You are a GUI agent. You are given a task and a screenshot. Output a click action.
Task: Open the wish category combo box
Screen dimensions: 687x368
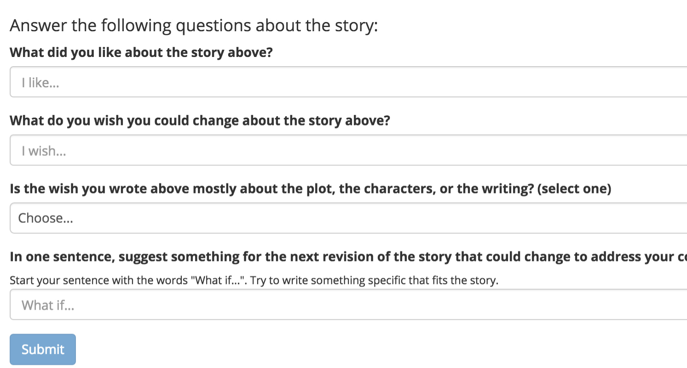348,218
